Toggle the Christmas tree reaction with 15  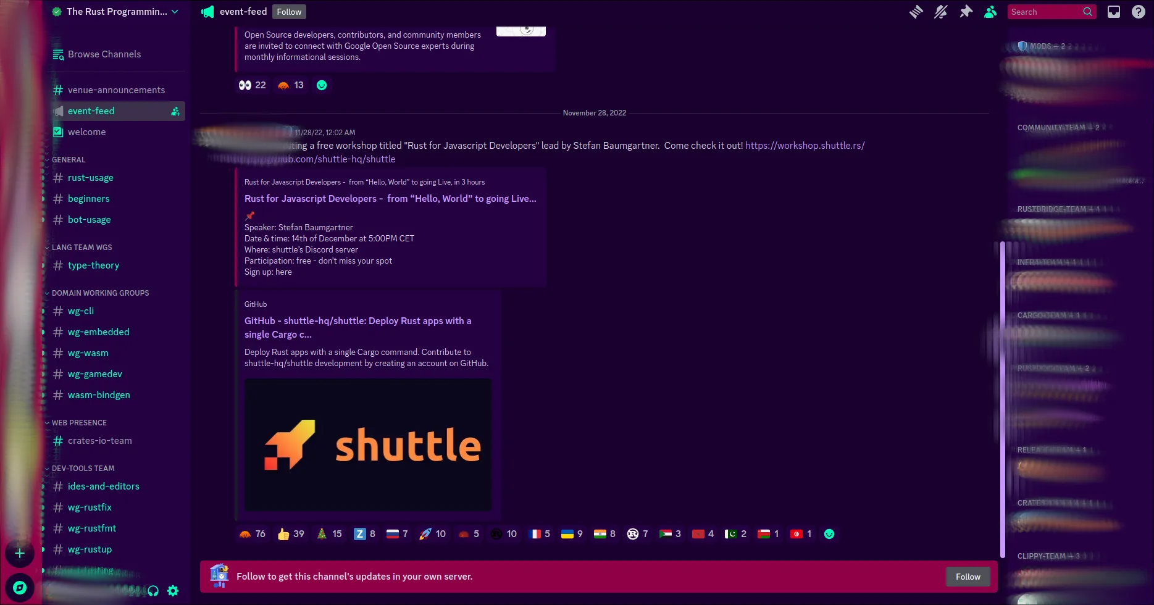tap(329, 534)
